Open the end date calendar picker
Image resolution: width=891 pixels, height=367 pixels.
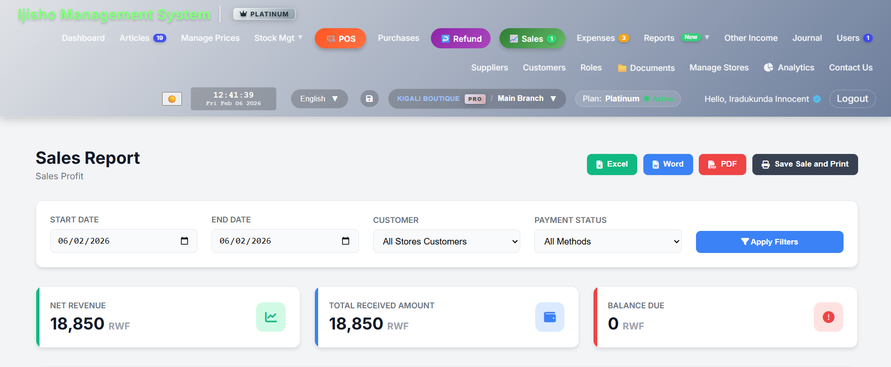pos(345,241)
